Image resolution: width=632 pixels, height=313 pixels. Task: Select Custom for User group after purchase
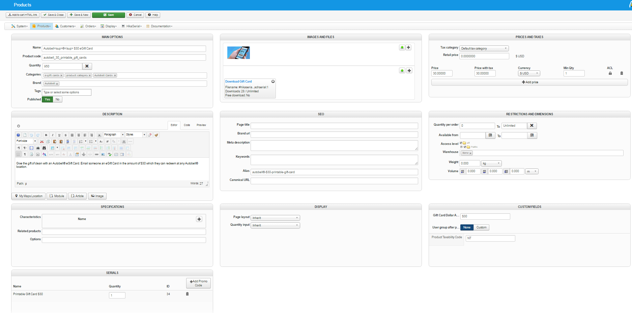(481, 227)
